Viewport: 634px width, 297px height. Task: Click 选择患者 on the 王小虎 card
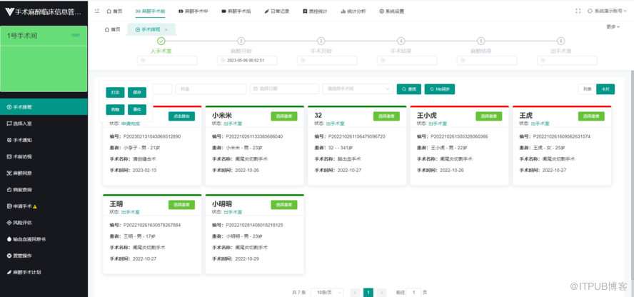click(488, 116)
